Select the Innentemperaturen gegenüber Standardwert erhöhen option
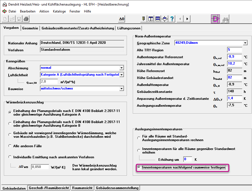This screenshot has width=252, height=191. (139, 150)
